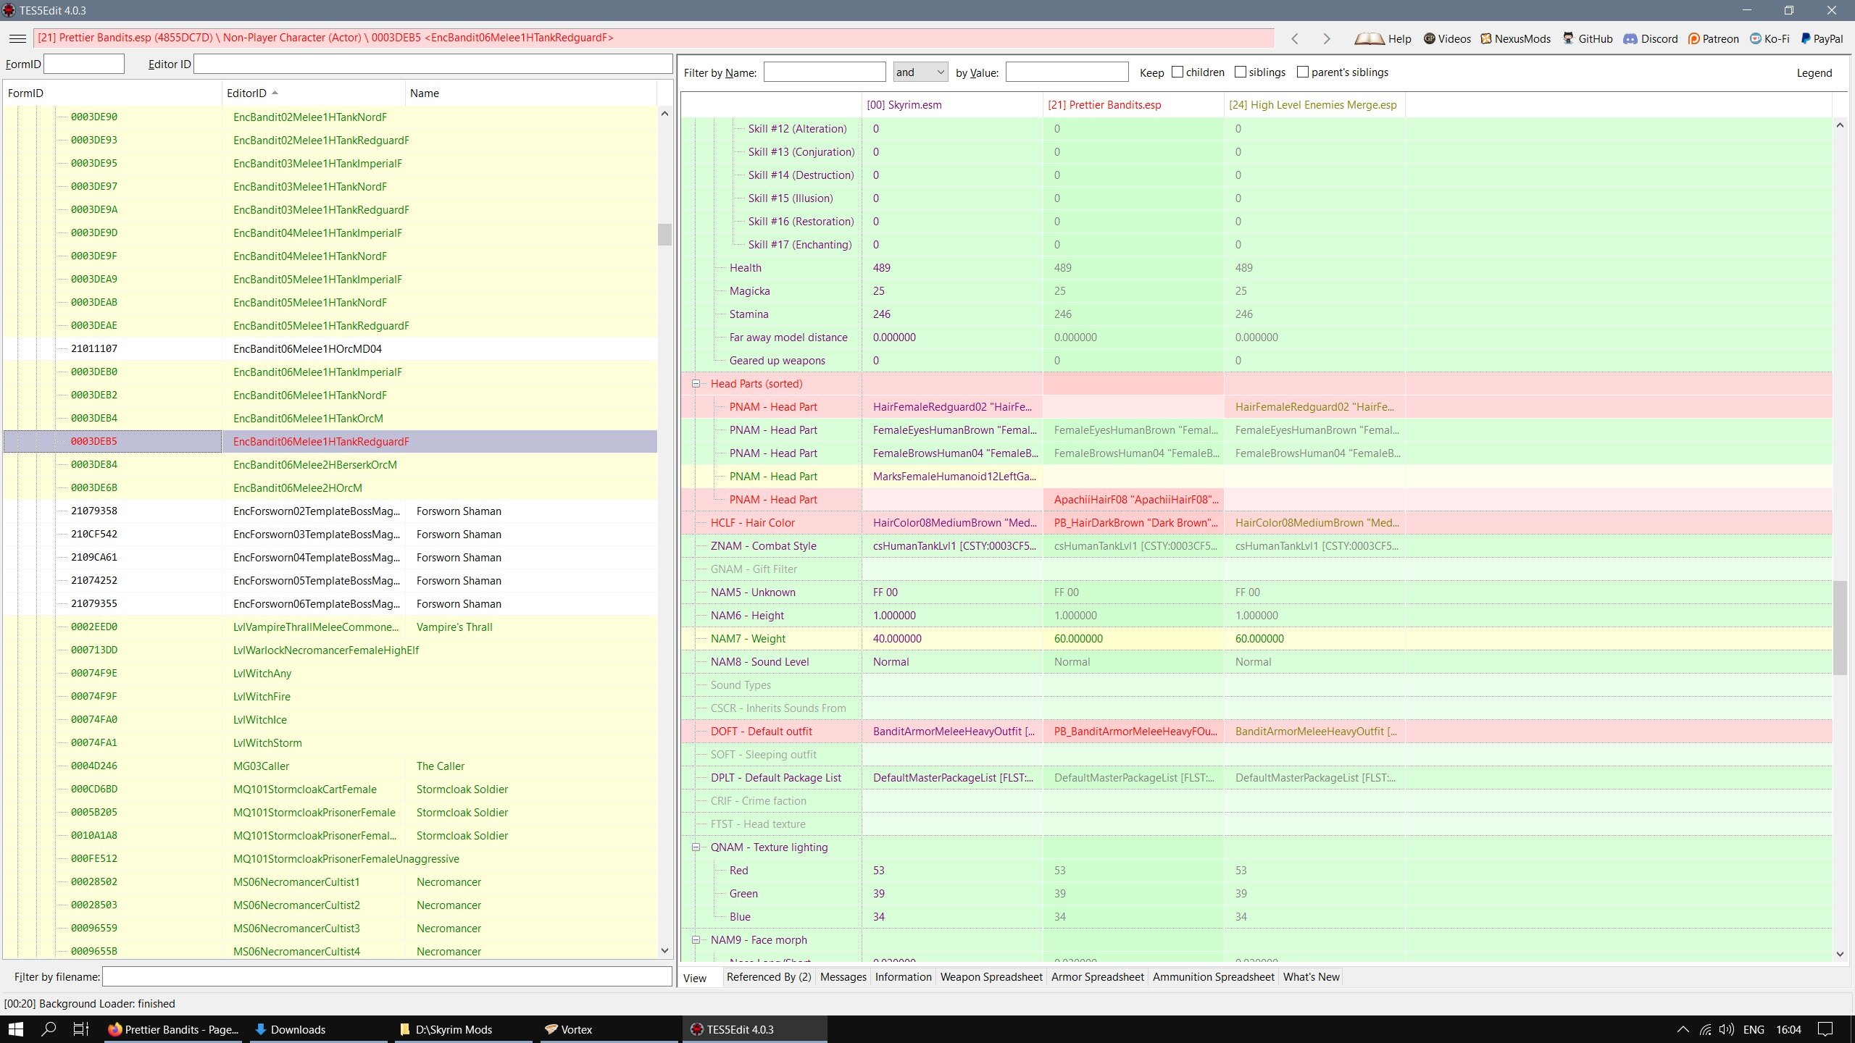
Task: Open the Discord link
Action: point(1651,39)
